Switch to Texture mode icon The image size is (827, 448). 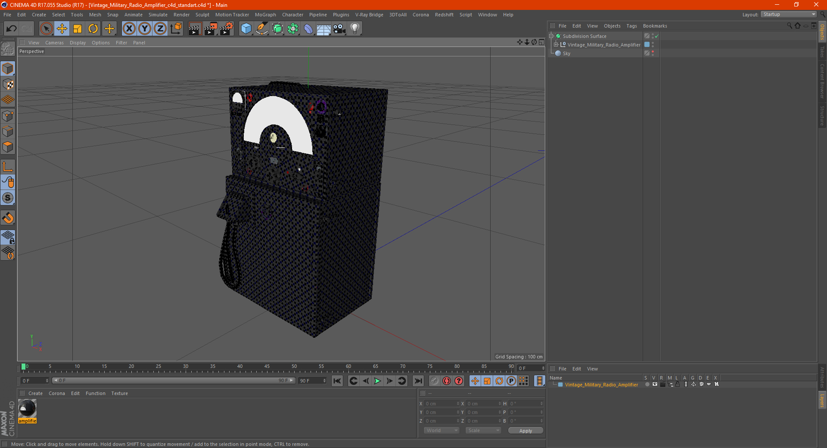(8, 84)
